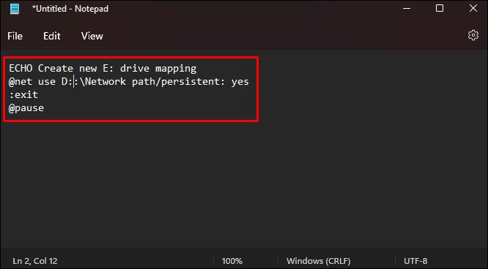
Task: Click empty text area below the script
Action: pyautogui.click(x=244, y=183)
